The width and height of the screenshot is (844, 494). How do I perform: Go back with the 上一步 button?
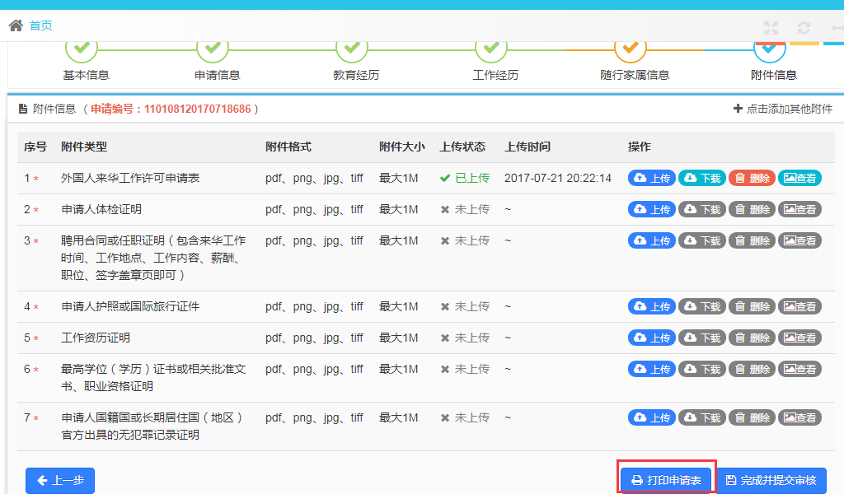pyautogui.click(x=60, y=481)
